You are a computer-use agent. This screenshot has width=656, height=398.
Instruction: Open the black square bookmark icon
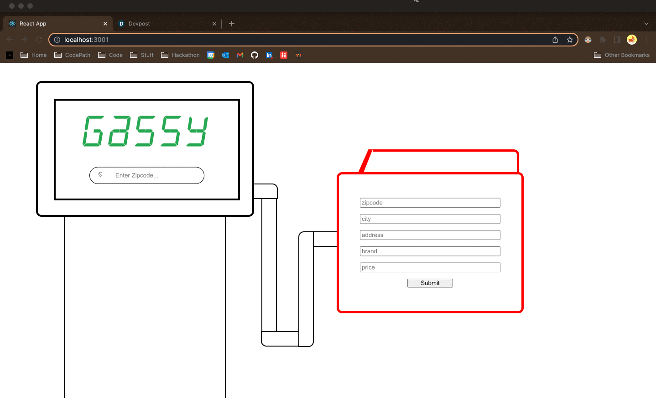point(10,55)
